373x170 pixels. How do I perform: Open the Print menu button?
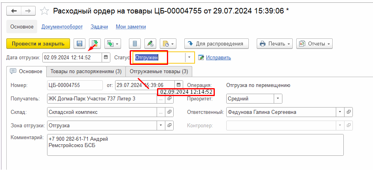275,43
